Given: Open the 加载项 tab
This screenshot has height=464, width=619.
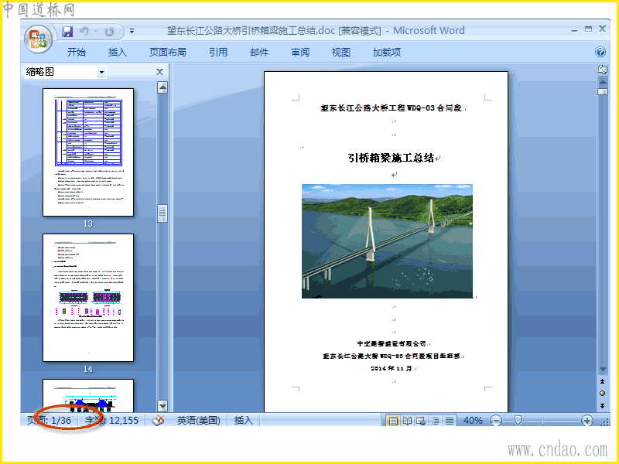Looking at the screenshot, I should coord(386,52).
